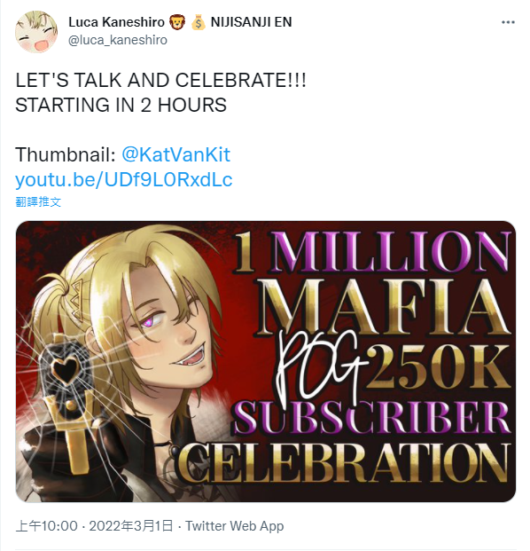Screen dimensions: 530x551
Task: Click the lion emoji beside the name
Action: 177,22
